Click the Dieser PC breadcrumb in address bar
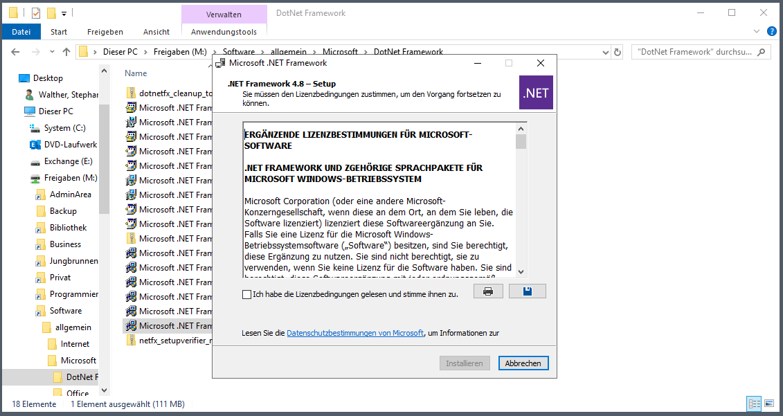Screen dimensions: 783x416 pyautogui.click(x=120, y=52)
